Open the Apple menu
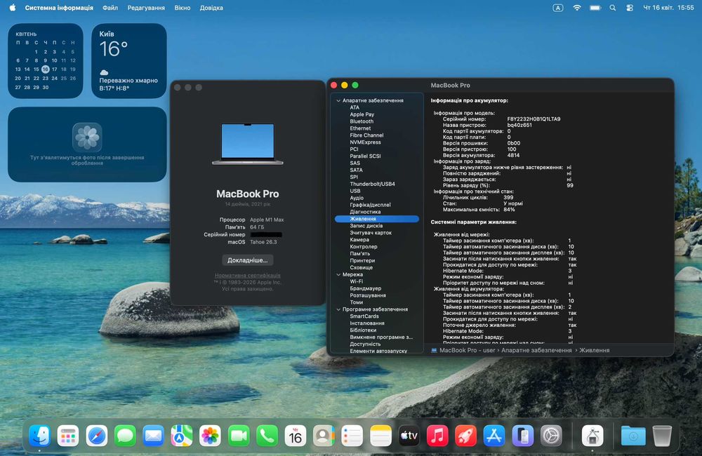702x456 pixels. click(x=13, y=8)
